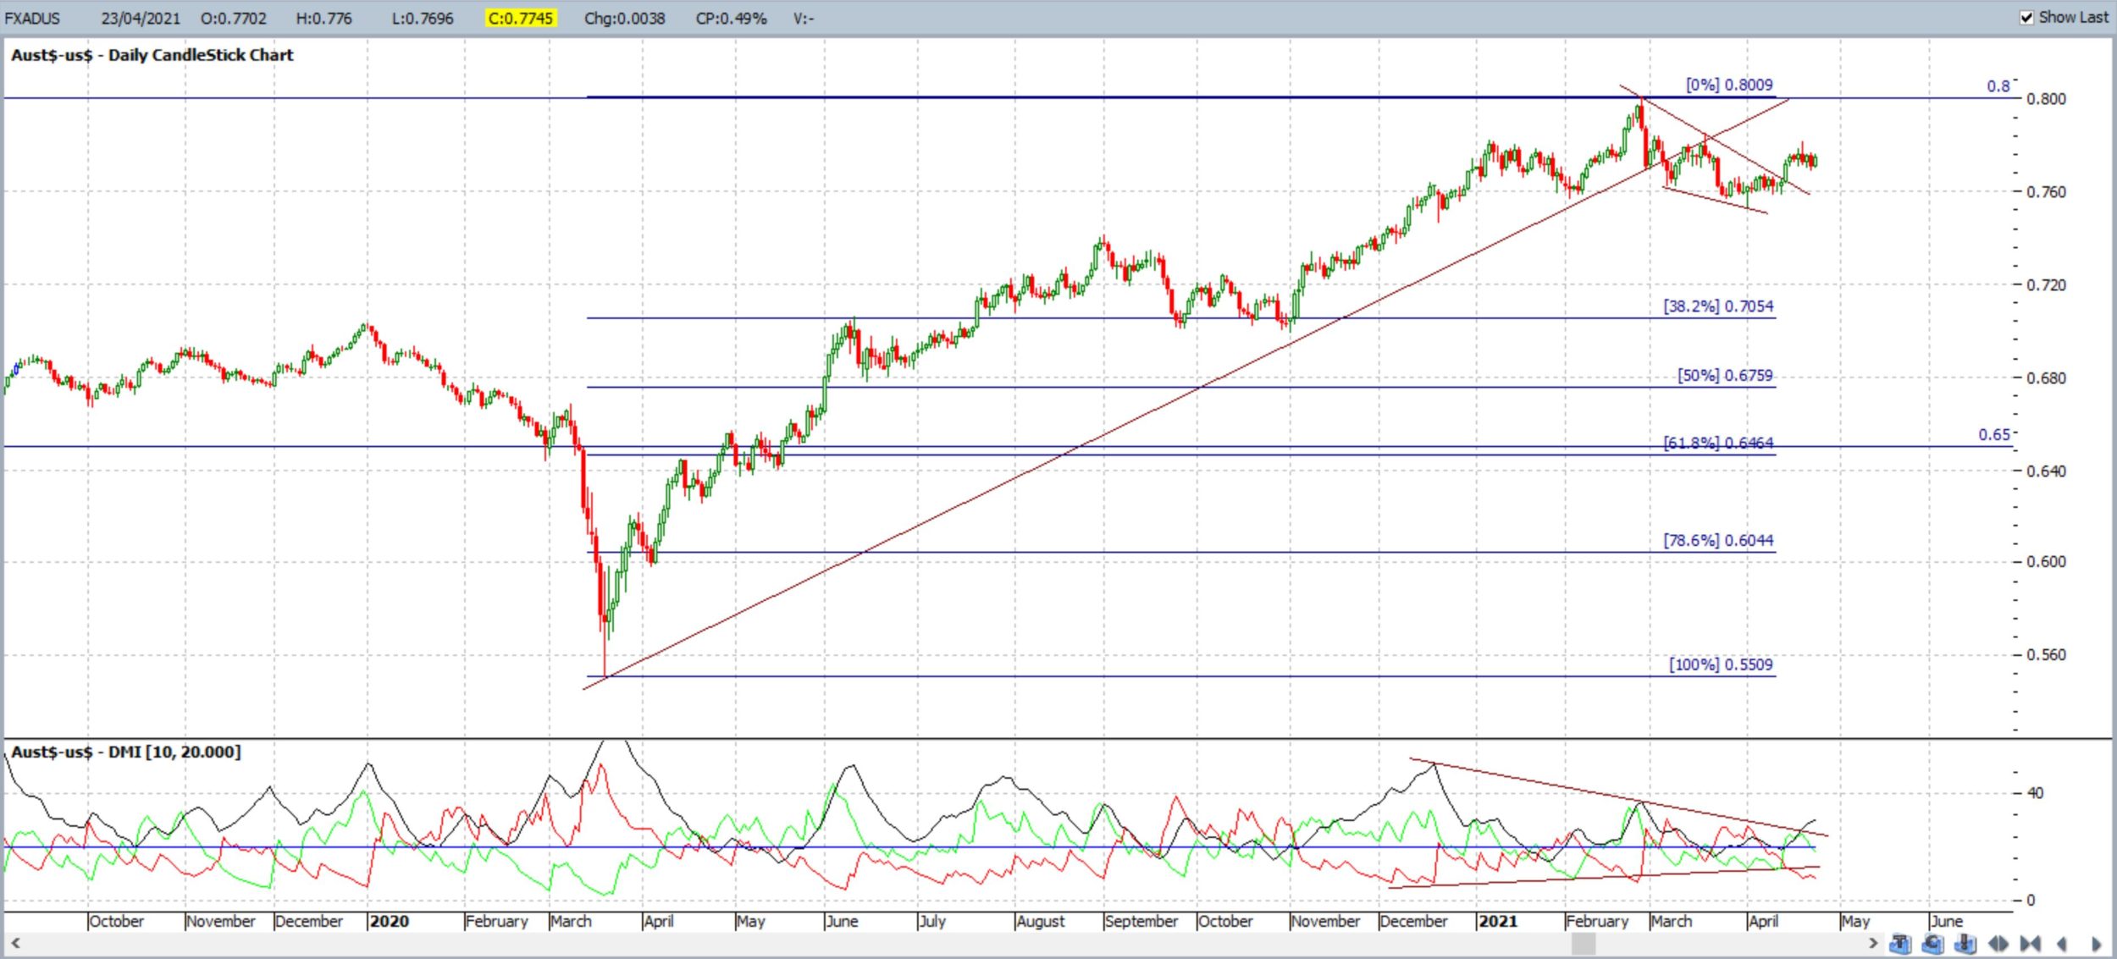Click the [100%] 0.5509 Fibonacci label
Screen dimensions: 2117x959
pyautogui.click(x=1721, y=664)
